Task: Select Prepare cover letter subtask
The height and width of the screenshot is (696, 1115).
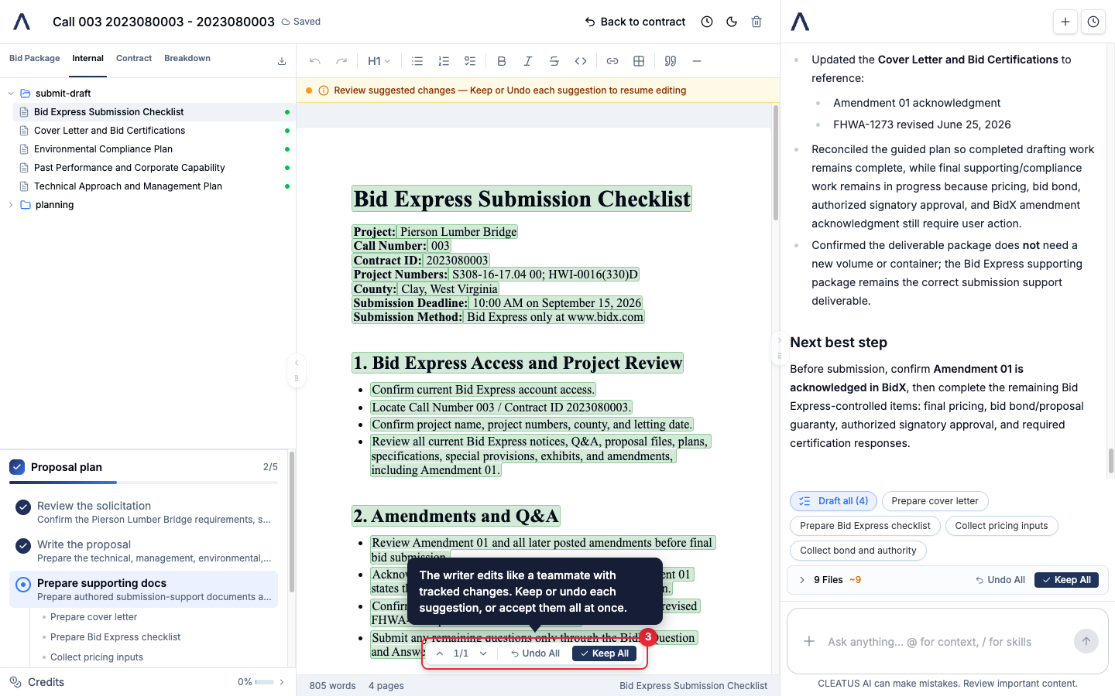Action: (x=94, y=617)
